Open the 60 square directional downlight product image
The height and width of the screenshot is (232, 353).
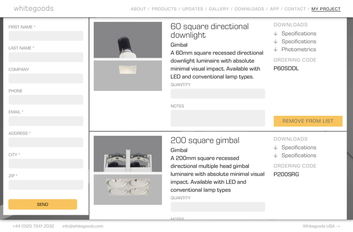pyautogui.click(x=128, y=56)
